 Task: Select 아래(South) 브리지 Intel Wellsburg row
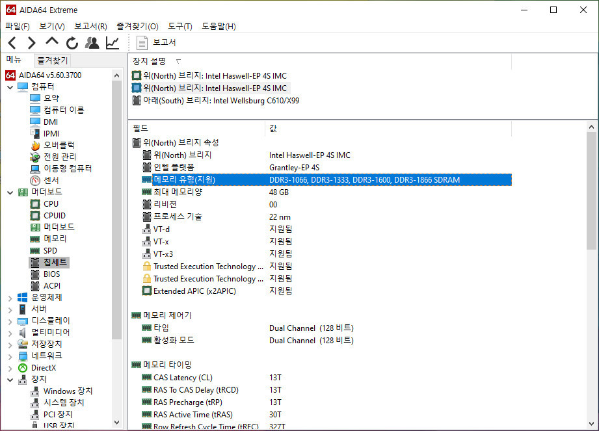216,100
